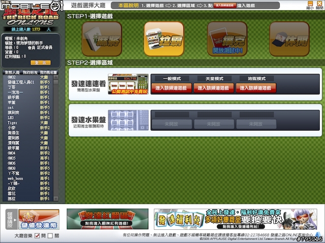This screenshot has width=325, height=243.
Task: Enter 地獄模式 channel of 發達連連看
Action: 256,88
